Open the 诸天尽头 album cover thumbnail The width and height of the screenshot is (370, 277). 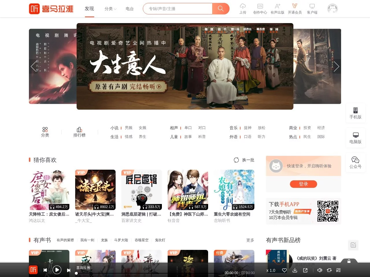95,190
